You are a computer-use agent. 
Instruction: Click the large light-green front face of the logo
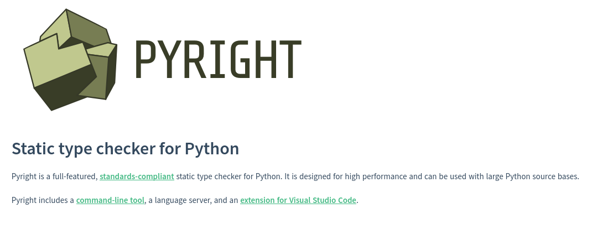click(x=56, y=64)
